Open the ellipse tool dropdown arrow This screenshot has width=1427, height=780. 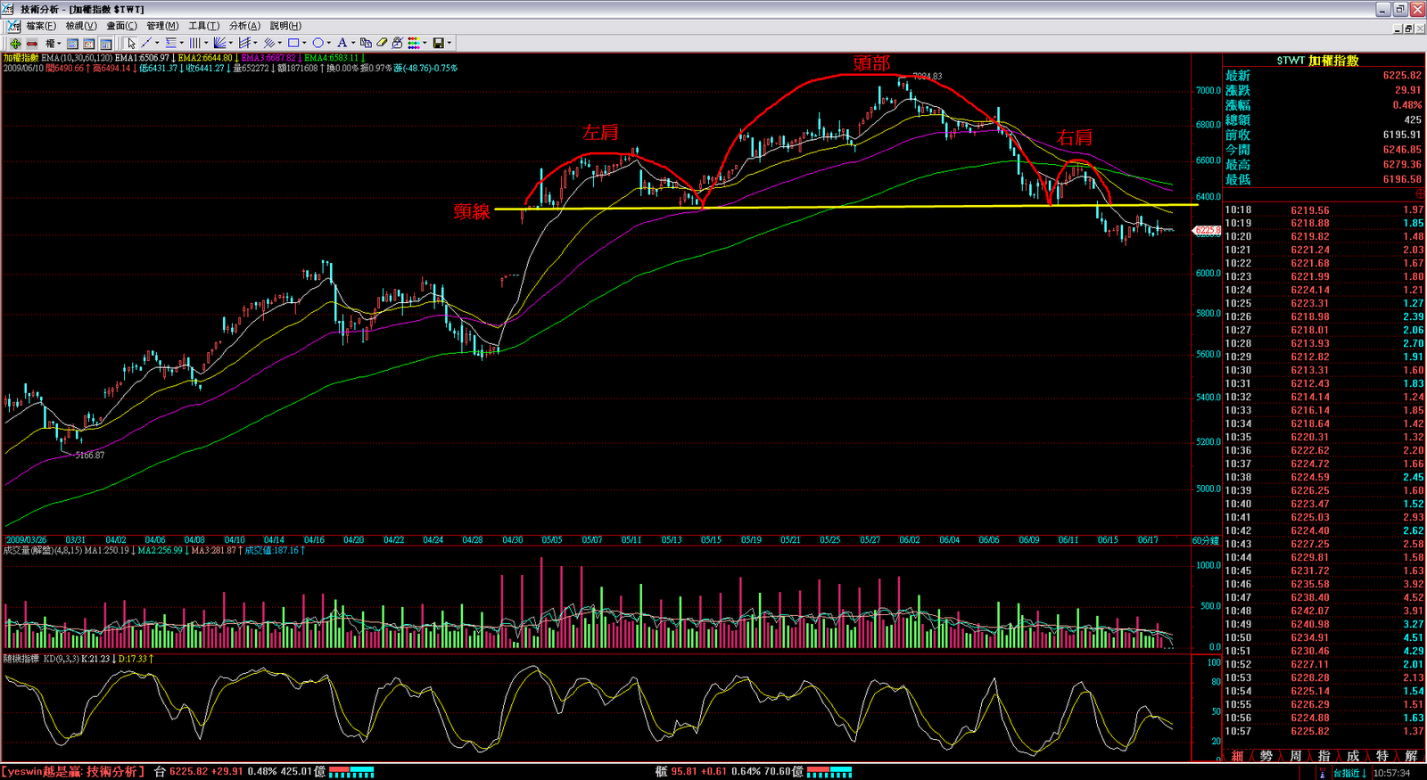click(x=329, y=43)
